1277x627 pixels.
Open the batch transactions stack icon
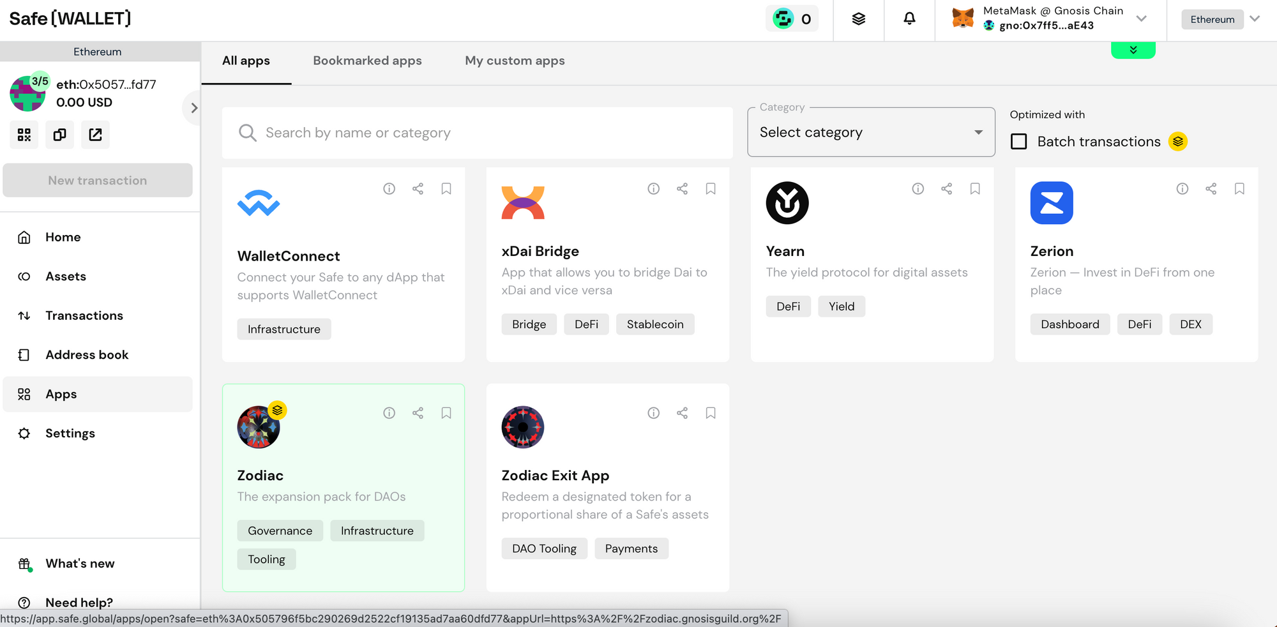(859, 19)
